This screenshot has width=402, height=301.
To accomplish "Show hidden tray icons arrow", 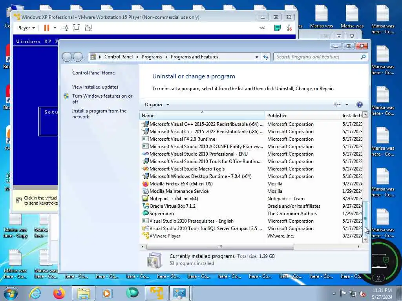I will click(334, 294).
